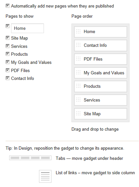Viewport: 139px width, 187px height.
Task: Uncheck the Services page checkbox
Action: pyautogui.click(x=8, y=46)
